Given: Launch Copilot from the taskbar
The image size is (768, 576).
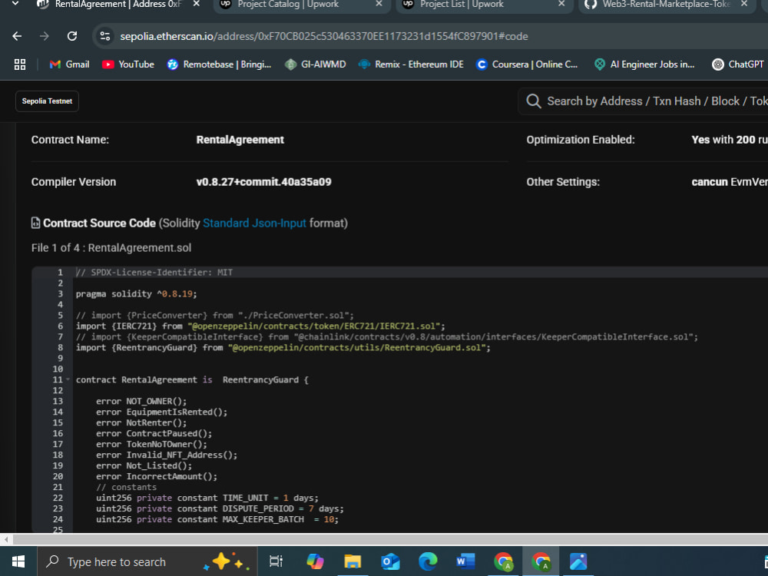Looking at the screenshot, I should 315,561.
